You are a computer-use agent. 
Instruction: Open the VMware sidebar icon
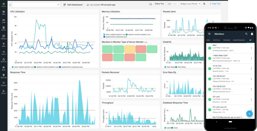(x=4, y=37)
